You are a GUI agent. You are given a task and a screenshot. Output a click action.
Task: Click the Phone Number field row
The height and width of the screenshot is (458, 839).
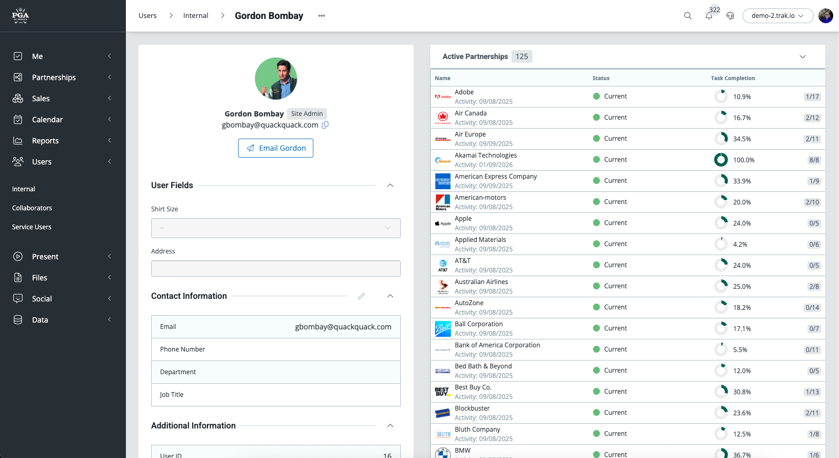[x=276, y=349]
